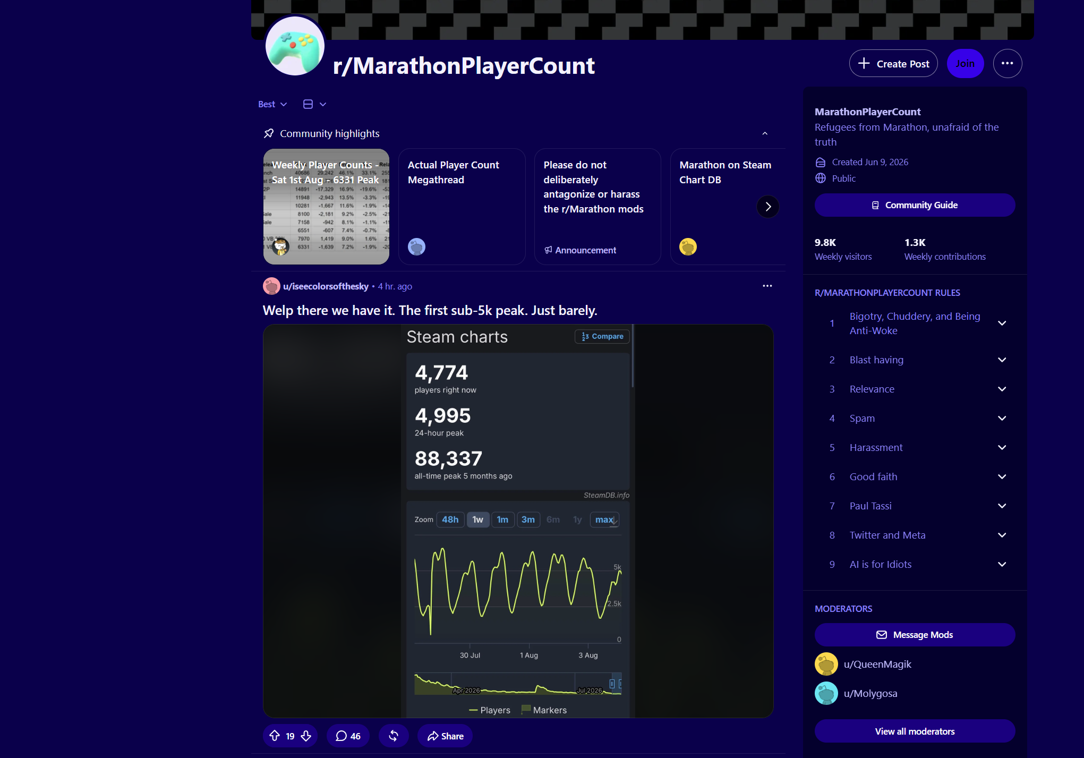Click u/Molygosa's moderator avatar
1084x758 pixels.
[826, 693]
